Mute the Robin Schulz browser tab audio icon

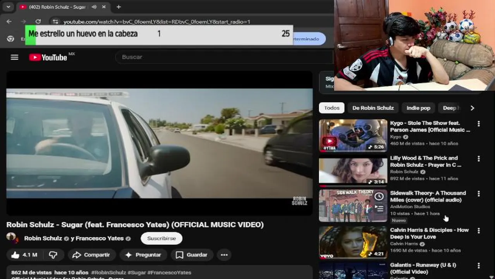click(x=94, y=7)
